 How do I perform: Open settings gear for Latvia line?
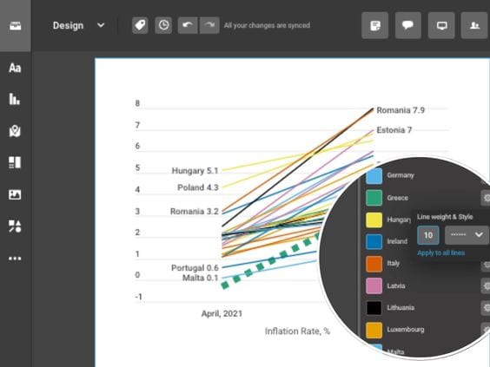486,285
